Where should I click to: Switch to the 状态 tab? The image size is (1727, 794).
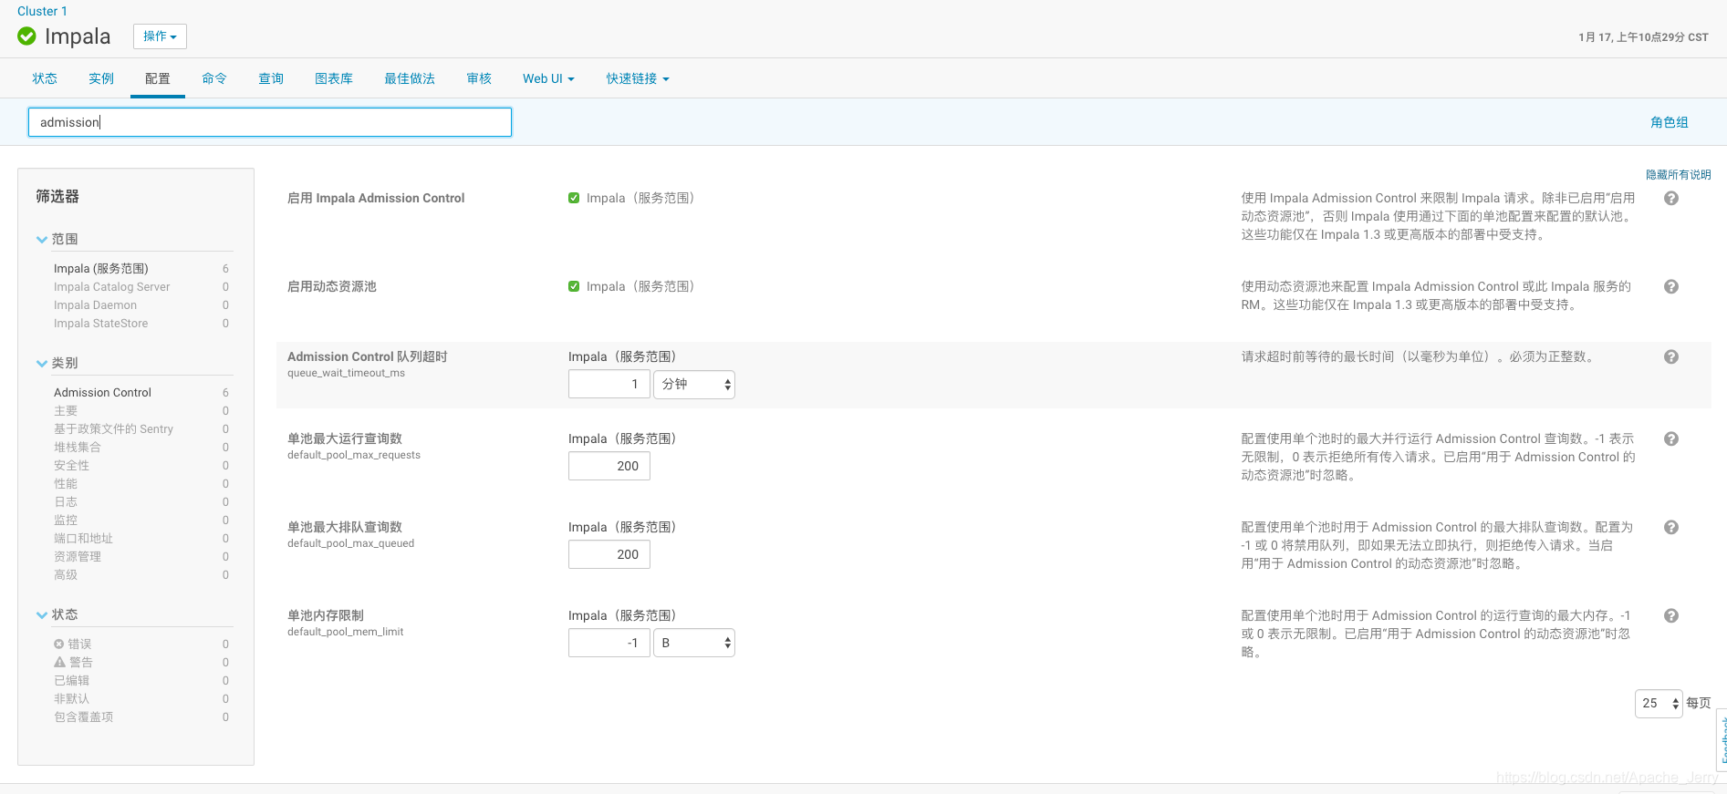tap(45, 78)
